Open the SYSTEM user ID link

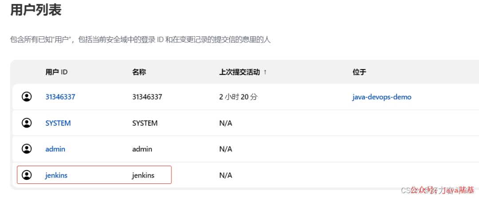(58, 123)
